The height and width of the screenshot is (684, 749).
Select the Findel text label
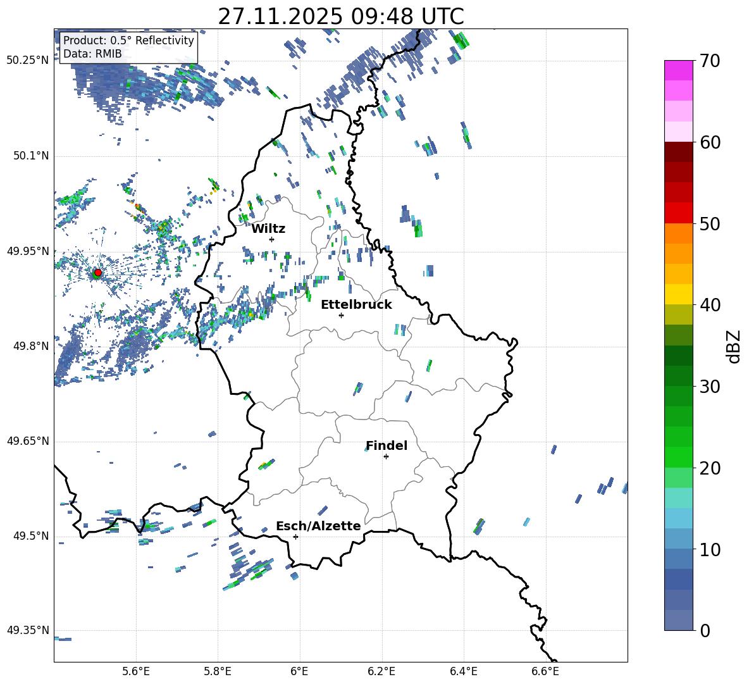[x=387, y=445]
